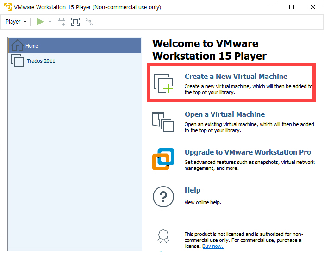
Task: Click the Unity mode toolbar icon
Action: coord(89,22)
